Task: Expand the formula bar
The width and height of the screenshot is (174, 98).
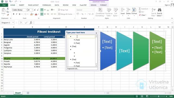Action: coord(172,23)
